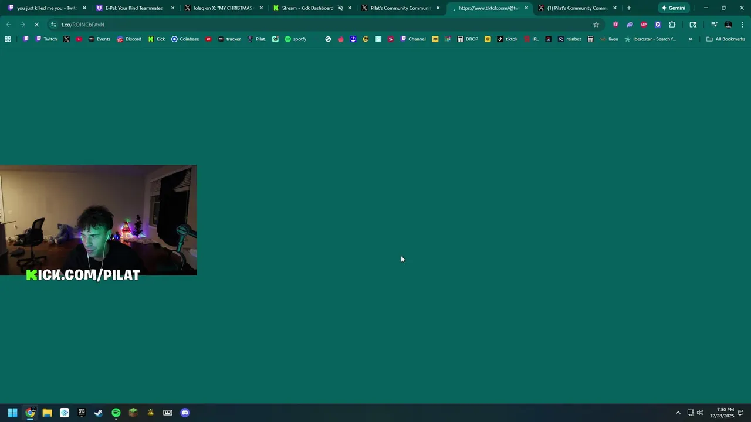Open Spotify from the taskbar
The image size is (751, 422).
116,413
